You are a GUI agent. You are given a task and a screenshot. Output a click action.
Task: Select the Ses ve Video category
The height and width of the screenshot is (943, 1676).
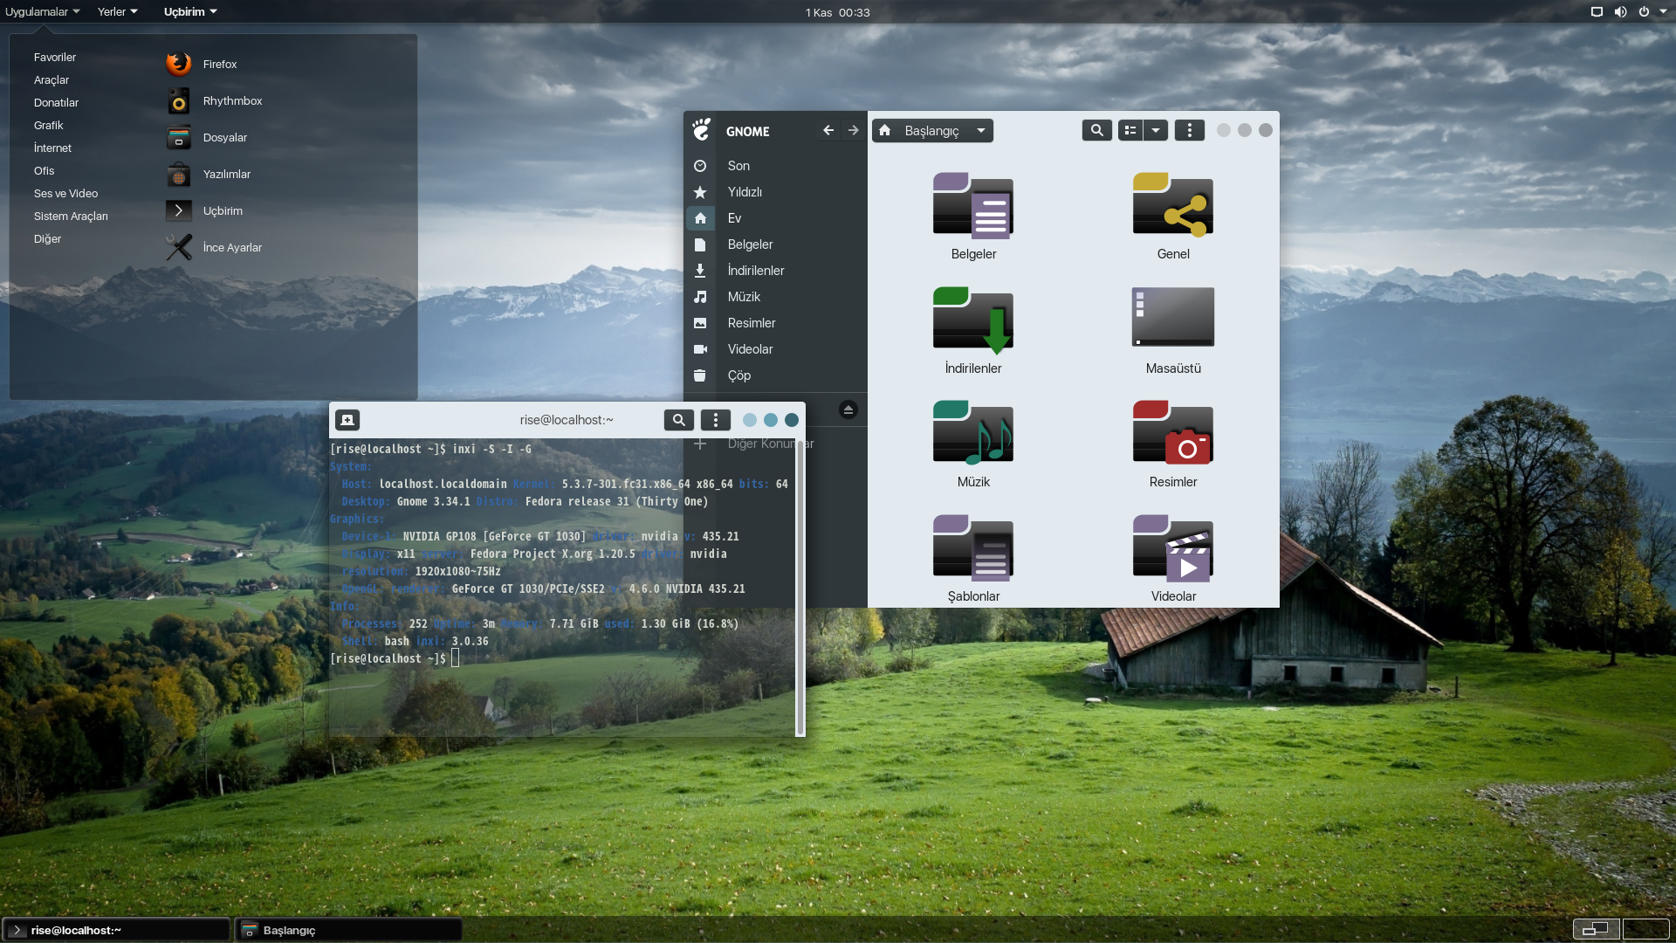(65, 194)
